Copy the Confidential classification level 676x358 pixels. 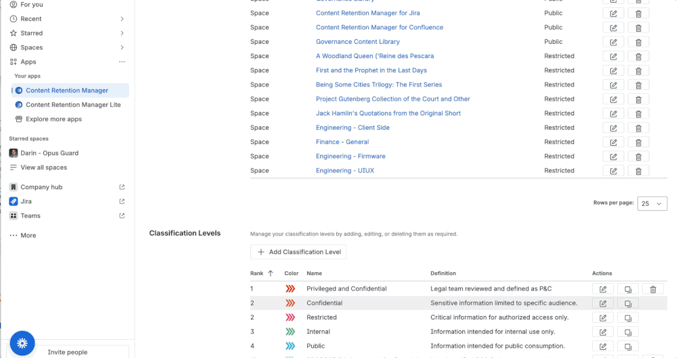tap(628, 303)
